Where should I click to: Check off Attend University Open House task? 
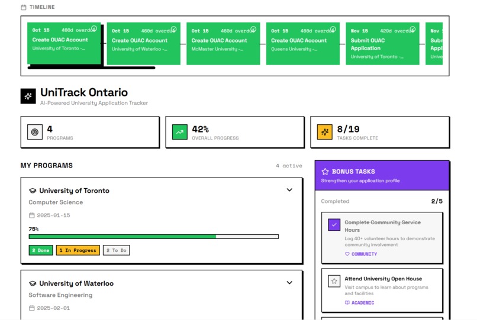coord(334,281)
